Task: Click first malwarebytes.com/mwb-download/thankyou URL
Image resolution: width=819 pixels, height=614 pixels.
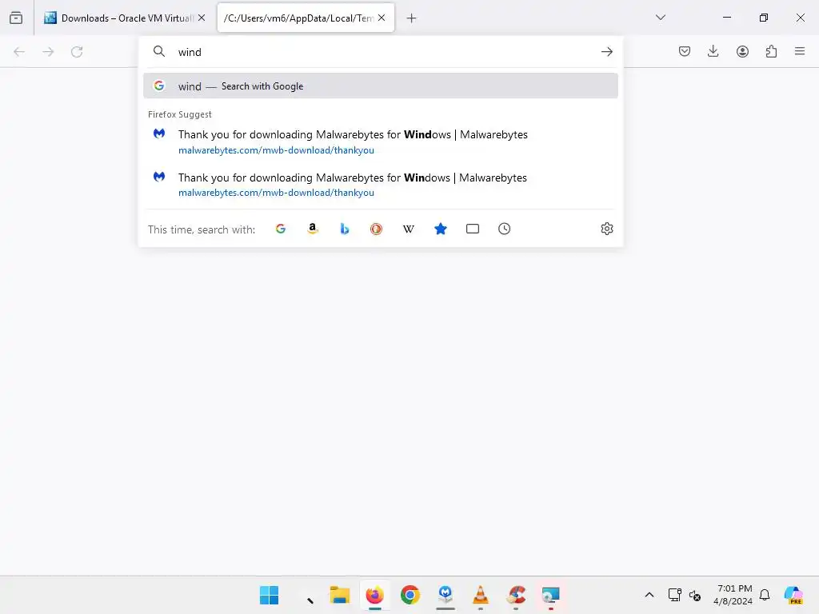Action: [x=276, y=150]
